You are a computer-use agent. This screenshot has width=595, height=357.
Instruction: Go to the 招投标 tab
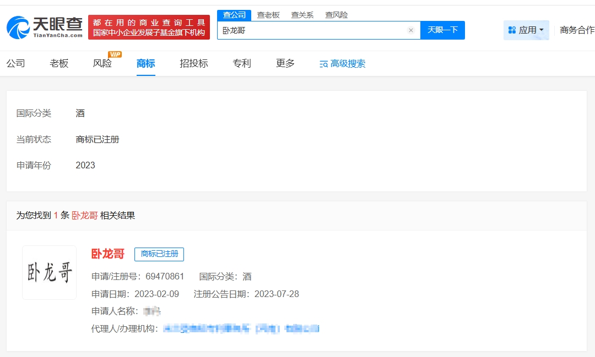194,63
